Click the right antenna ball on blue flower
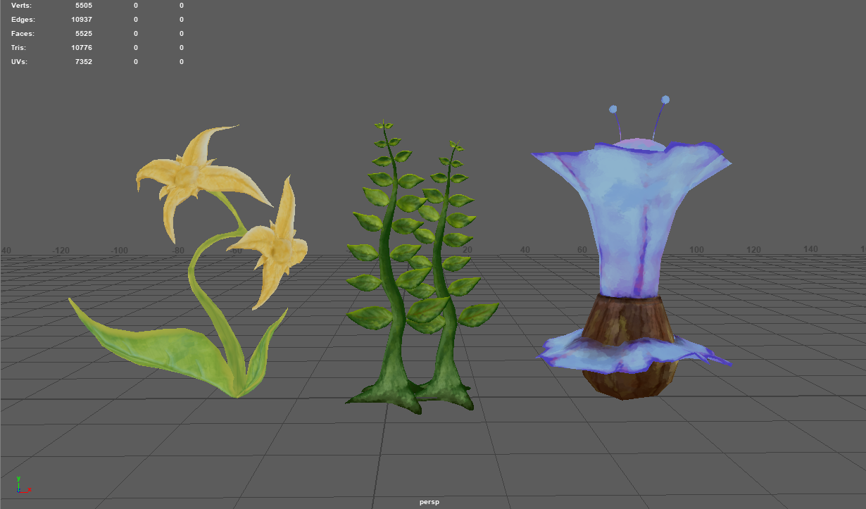 click(665, 100)
